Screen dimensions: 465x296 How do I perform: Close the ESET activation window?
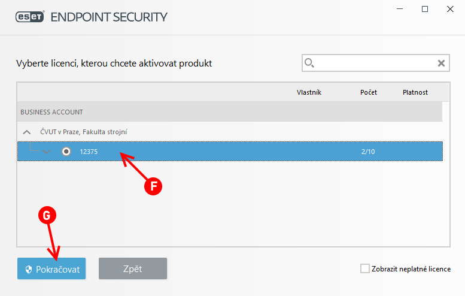tap(450, 9)
